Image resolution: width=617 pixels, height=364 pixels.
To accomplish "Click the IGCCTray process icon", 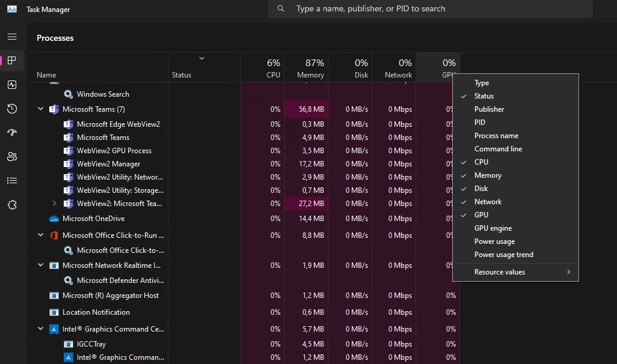I will (68, 344).
